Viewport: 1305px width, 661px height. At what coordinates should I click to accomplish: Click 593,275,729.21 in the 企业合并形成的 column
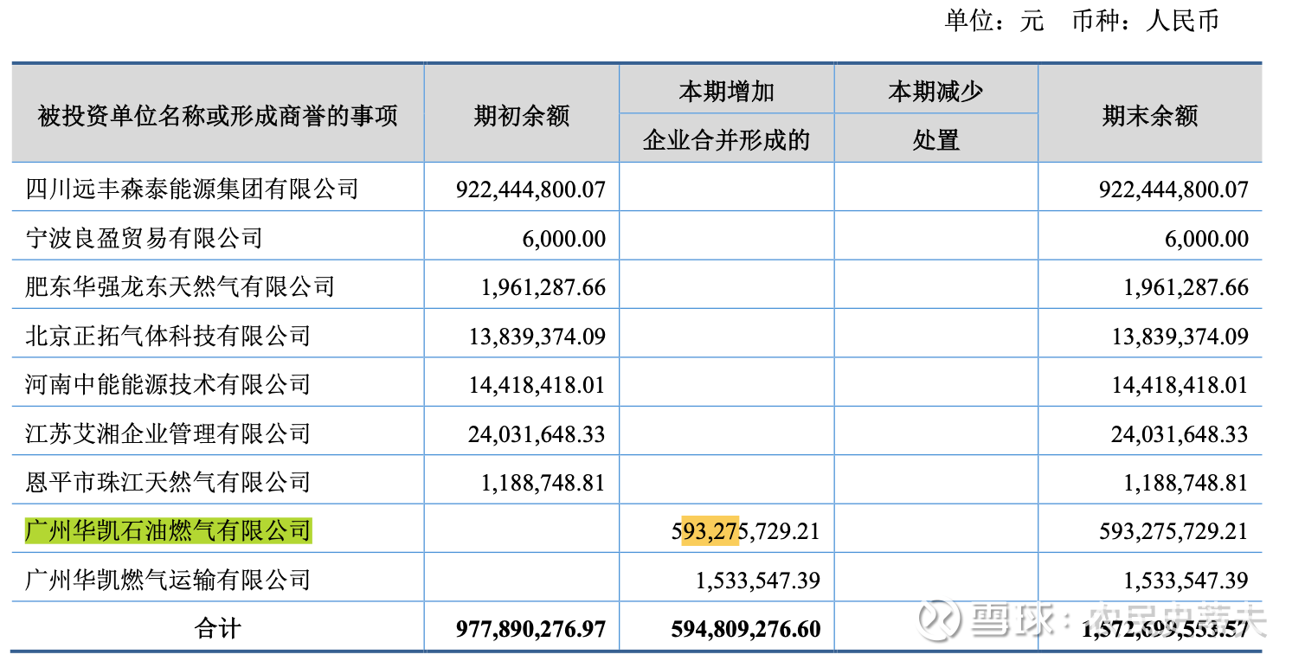tap(746, 530)
